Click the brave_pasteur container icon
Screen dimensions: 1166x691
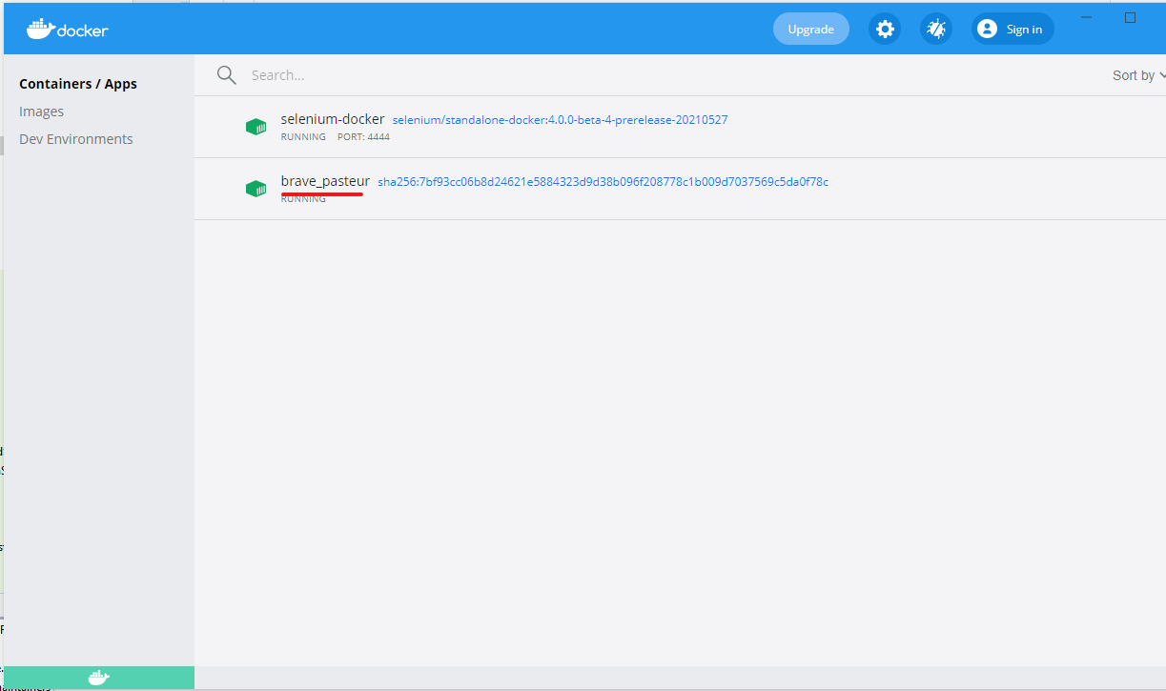pos(256,189)
